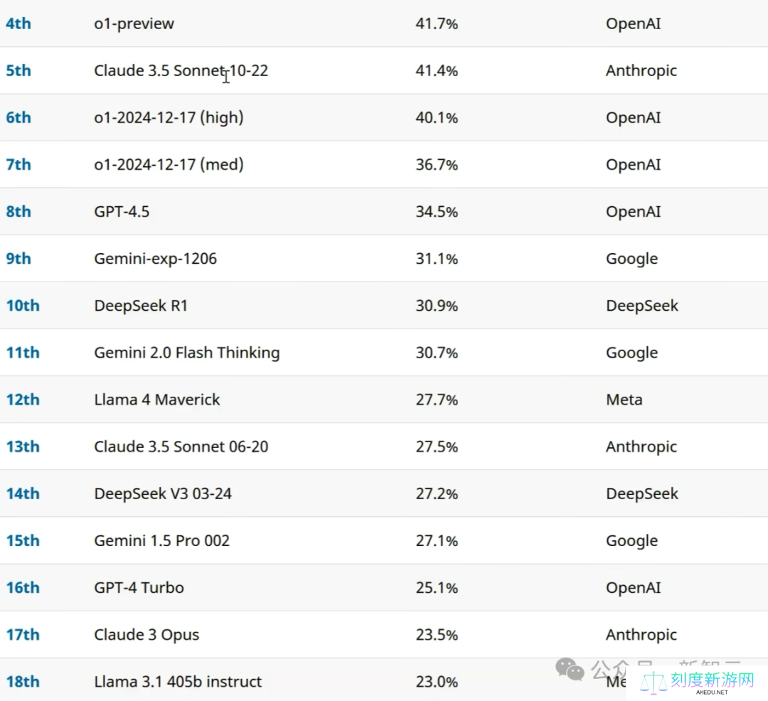Select the Claude 3 Opus model name
This screenshot has height=701, width=768.
click(146, 634)
